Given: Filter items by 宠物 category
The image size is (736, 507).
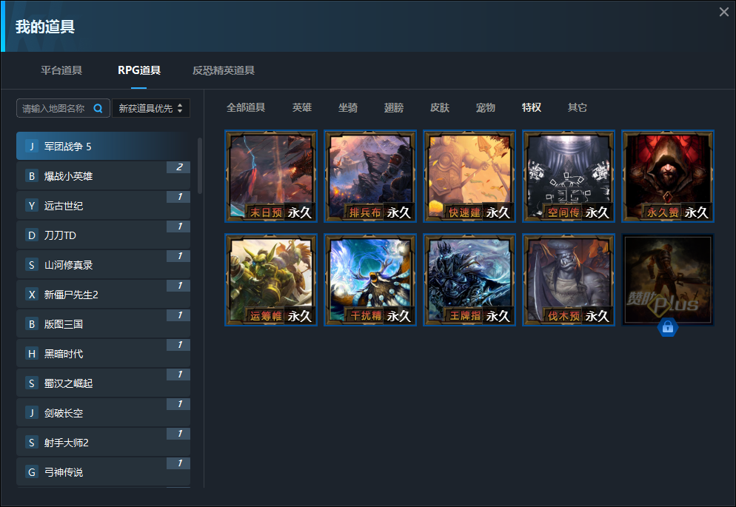Looking at the screenshot, I should tap(485, 107).
